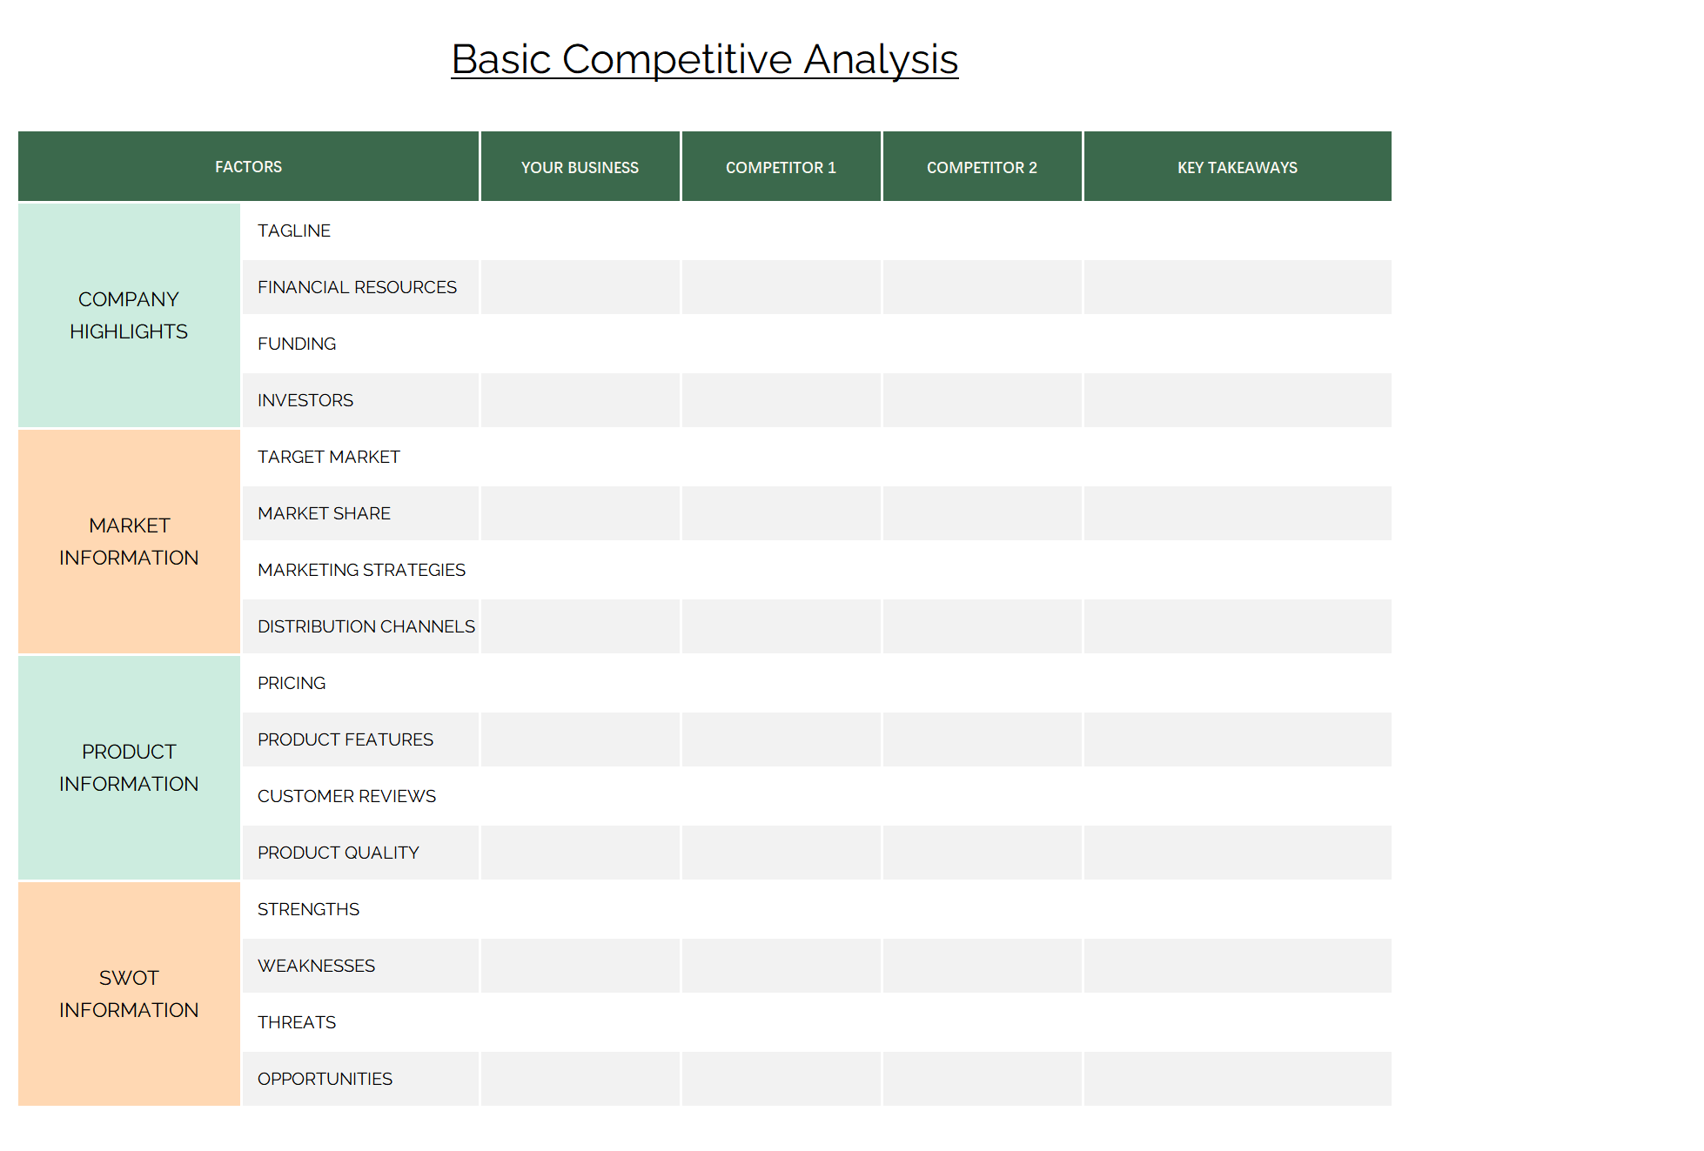Select the PRODUCT QUALITY row label

click(339, 853)
